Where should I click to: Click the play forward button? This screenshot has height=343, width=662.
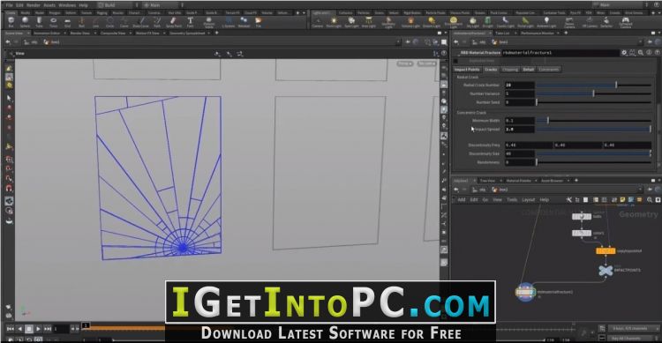[39, 329]
